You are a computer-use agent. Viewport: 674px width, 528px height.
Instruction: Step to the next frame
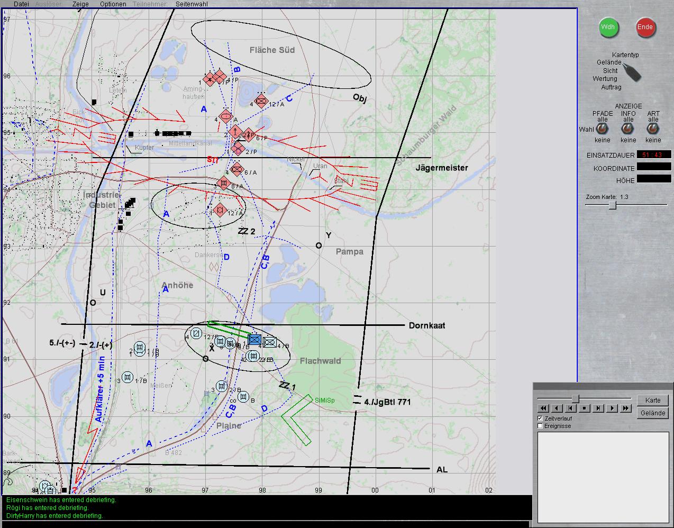coord(598,408)
